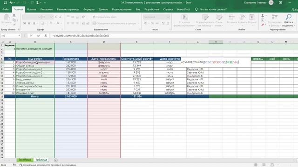Open the Файл tab
The height and width of the screenshot is (167, 298).
pos(6,9)
